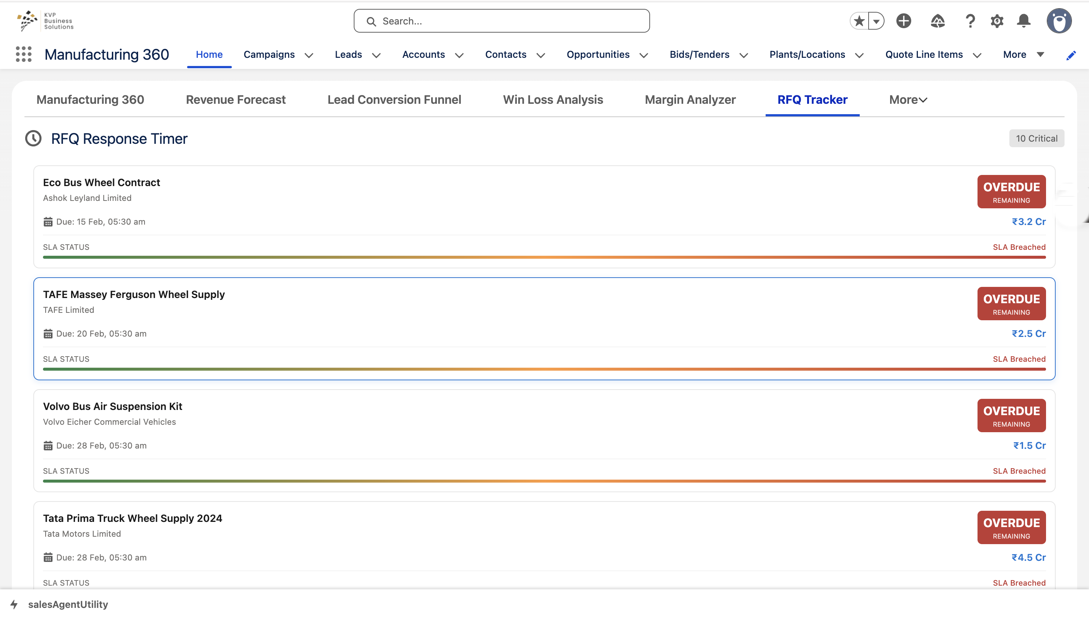This screenshot has width=1089, height=619.
Task: Open the Notifications bell
Action: click(1023, 21)
